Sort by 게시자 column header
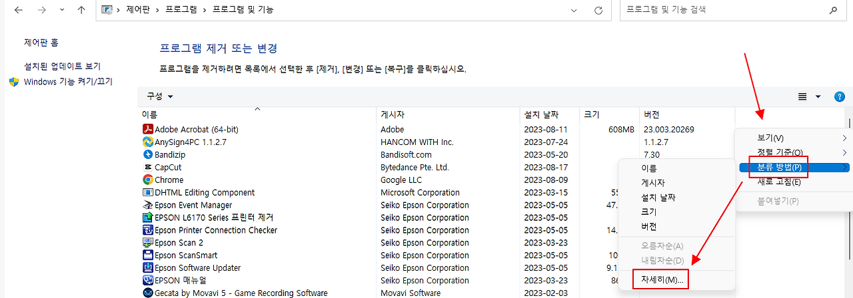The height and width of the screenshot is (298, 853). 393,115
